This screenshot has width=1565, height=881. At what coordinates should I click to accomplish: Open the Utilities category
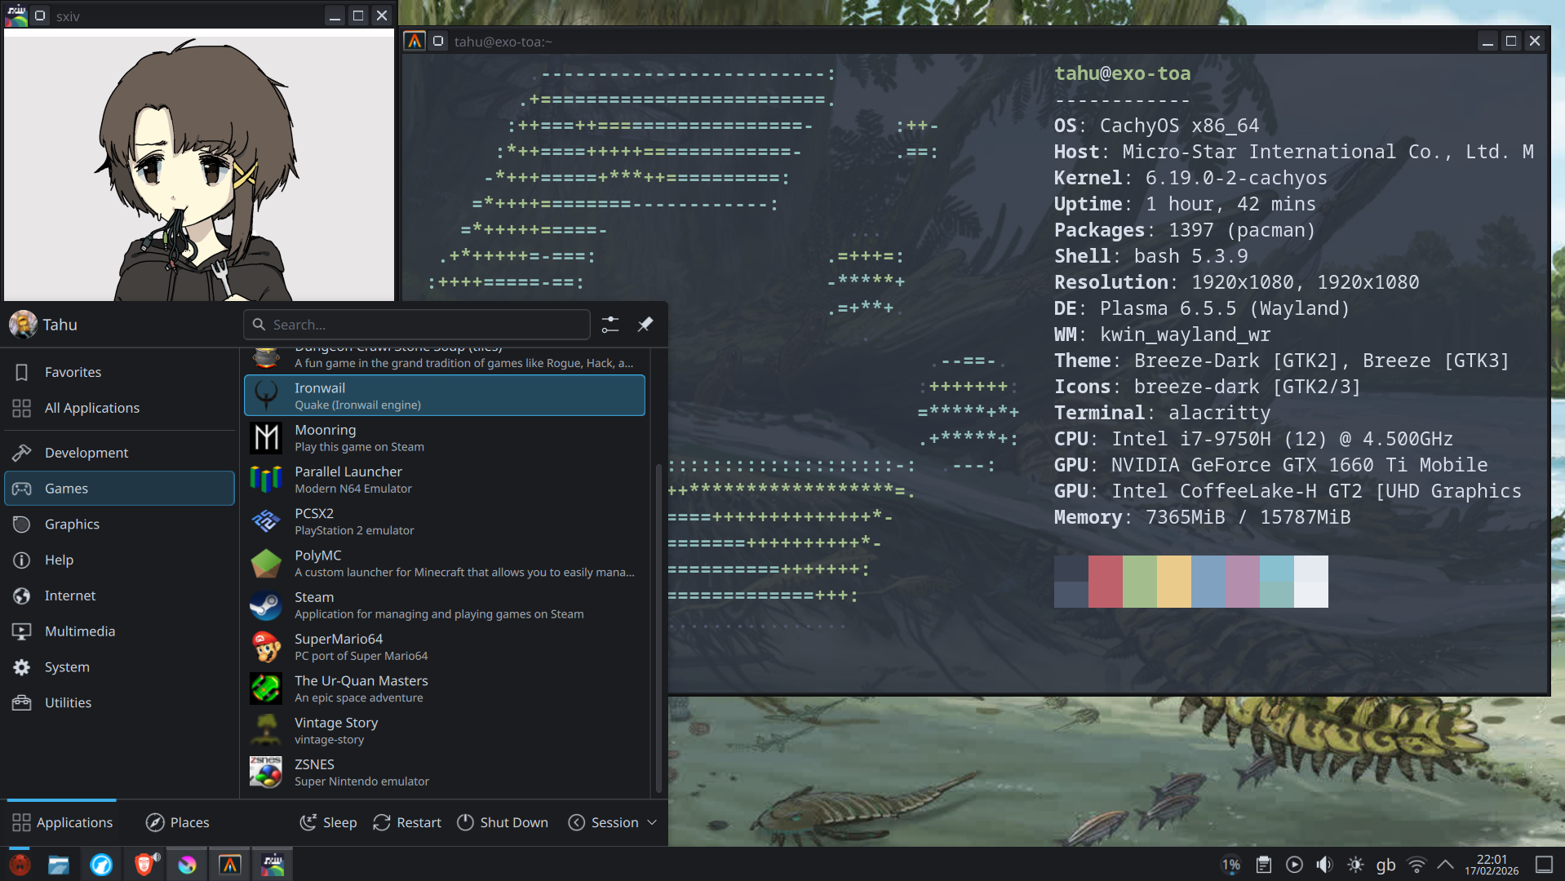119,702
